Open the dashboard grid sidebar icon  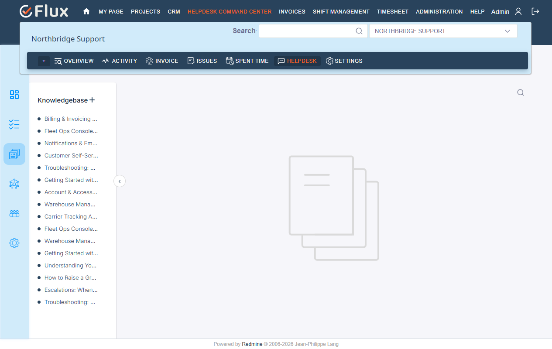point(14,95)
